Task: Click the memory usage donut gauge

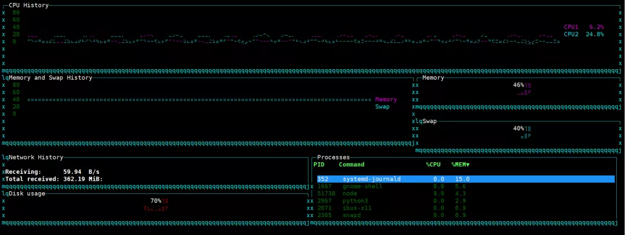Action: pos(524,89)
